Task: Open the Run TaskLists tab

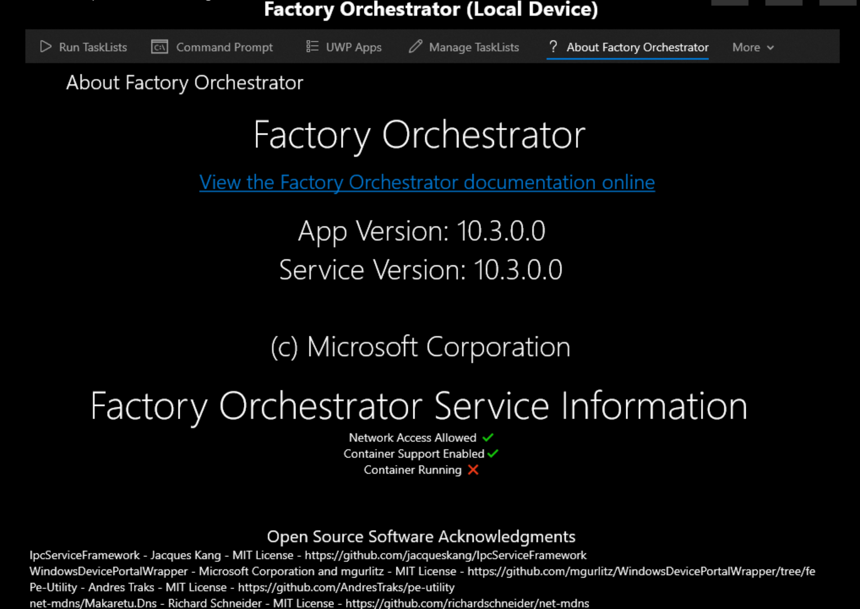Action: (83, 47)
